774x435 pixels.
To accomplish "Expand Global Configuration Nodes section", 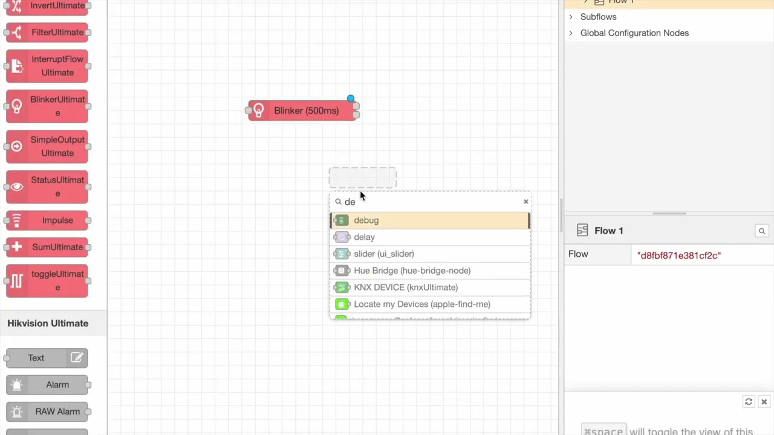I will [x=571, y=33].
